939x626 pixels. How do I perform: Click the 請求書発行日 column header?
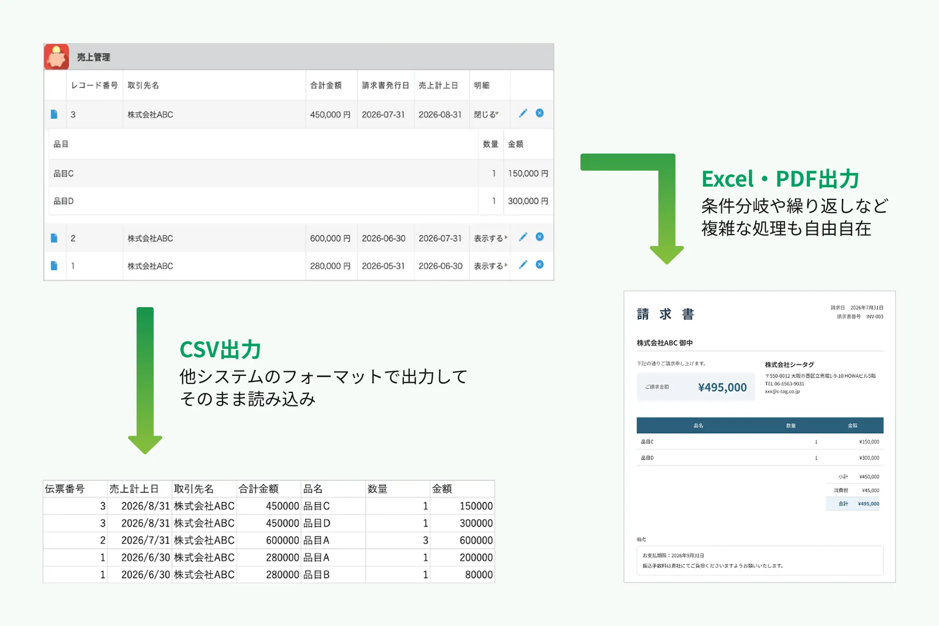[x=385, y=85]
